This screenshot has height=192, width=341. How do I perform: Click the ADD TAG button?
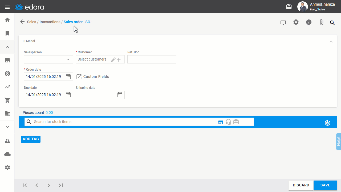coord(31,139)
